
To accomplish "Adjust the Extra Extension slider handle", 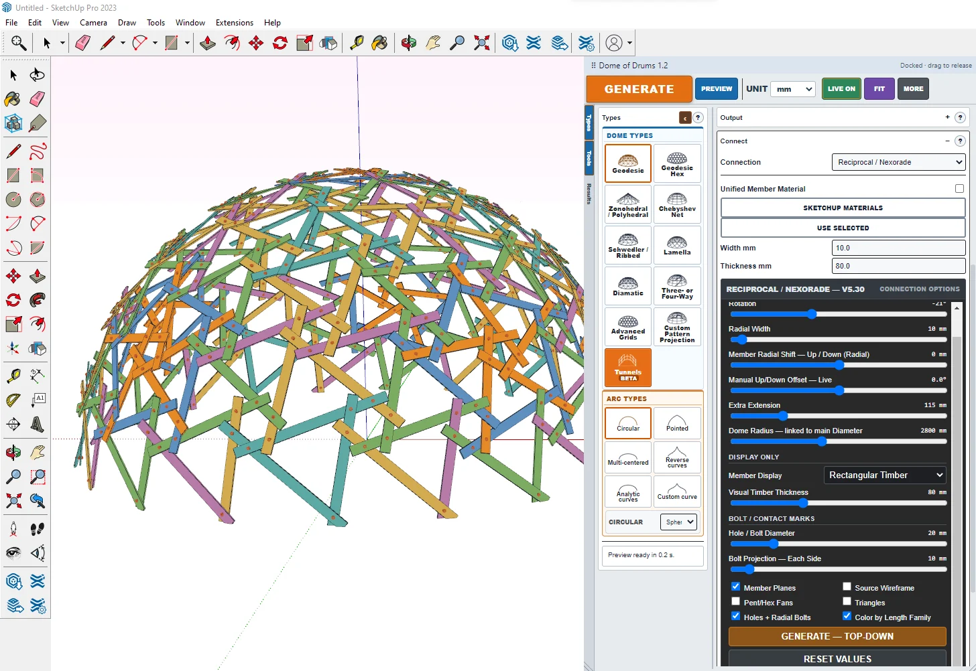I will pyautogui.click(x=783, y=416).
